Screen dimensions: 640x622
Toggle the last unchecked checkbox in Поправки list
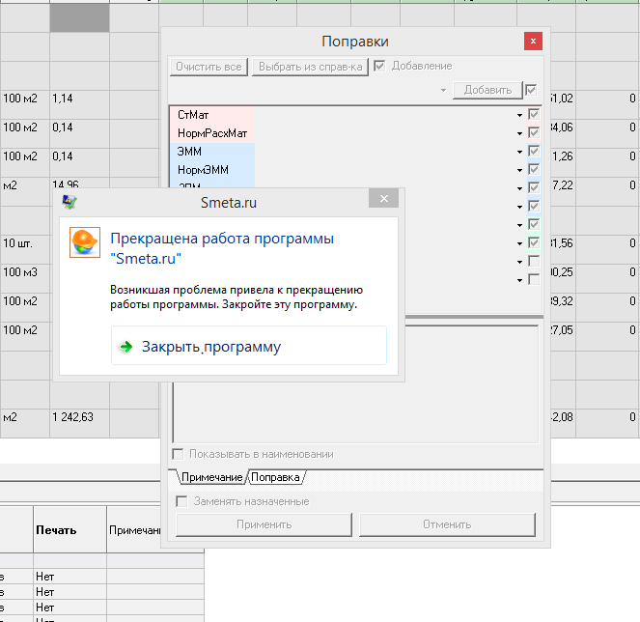[x=534, y=279]
